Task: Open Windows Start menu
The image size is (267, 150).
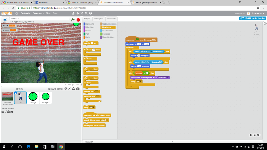Action: [4, 147]
